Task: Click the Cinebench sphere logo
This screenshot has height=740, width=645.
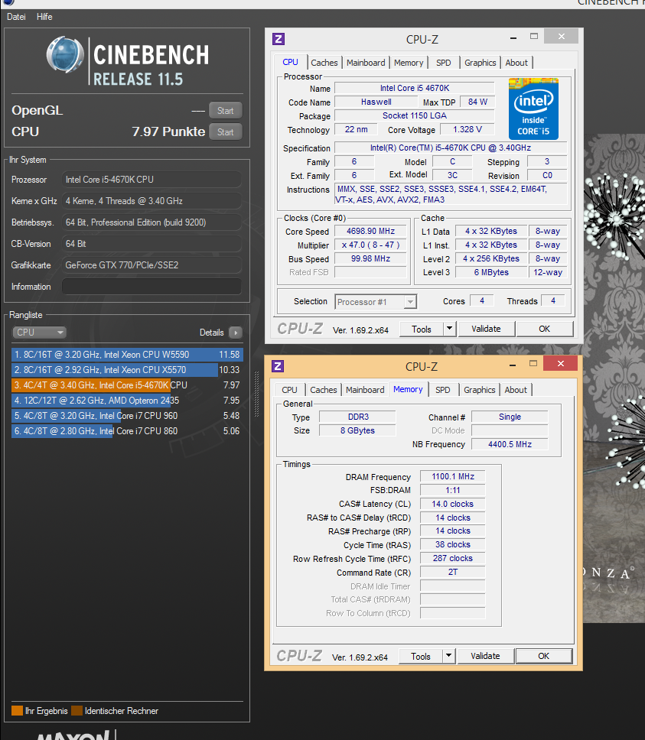Action: click(65, 55)
